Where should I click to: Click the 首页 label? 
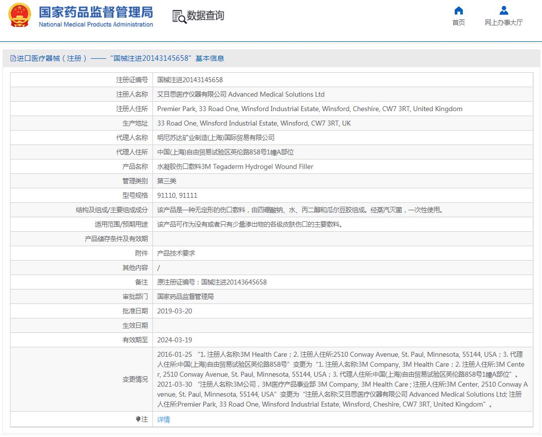tap(458, 22)
